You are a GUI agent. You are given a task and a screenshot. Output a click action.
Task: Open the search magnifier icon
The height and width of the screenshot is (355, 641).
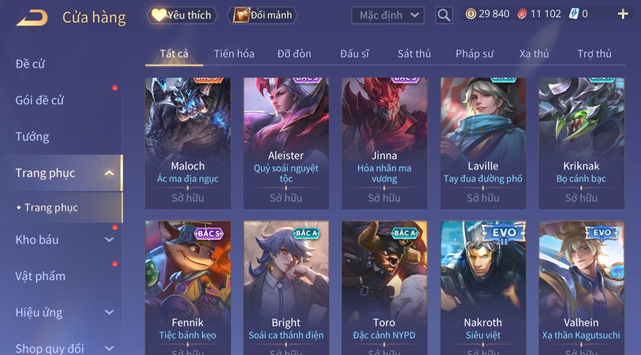point(444,15)
